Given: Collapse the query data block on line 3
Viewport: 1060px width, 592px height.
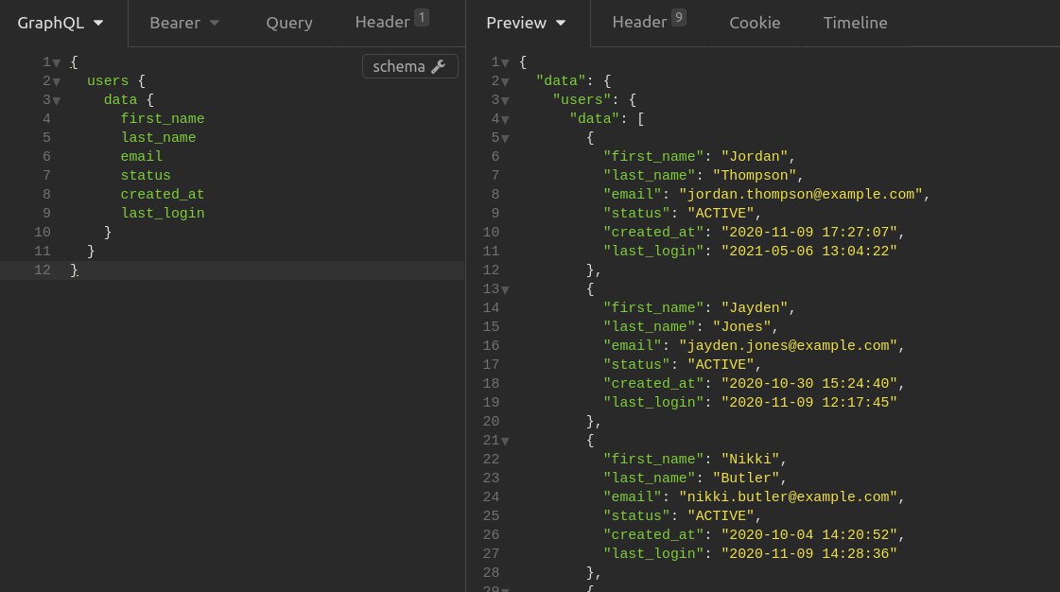Looking at the screenshot, I should coord(57,100).
